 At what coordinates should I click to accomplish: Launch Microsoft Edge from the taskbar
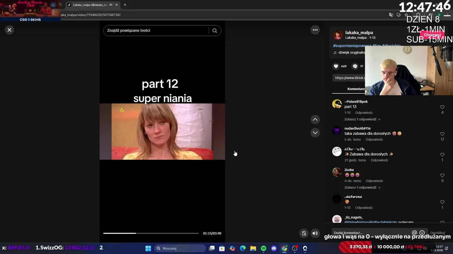point(243,248)
